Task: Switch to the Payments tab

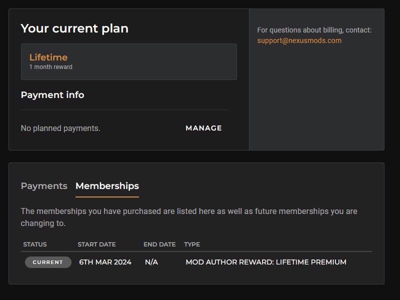Action: [44, 186]
